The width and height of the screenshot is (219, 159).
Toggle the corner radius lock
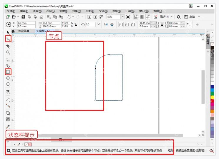click(x=162, y=25)
